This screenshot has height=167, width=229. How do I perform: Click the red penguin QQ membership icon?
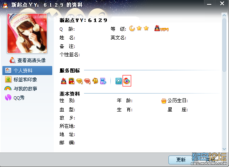[64, 81]
